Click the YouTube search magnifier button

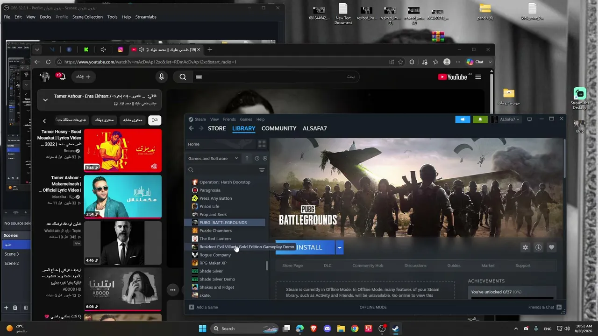click(183, 77)
